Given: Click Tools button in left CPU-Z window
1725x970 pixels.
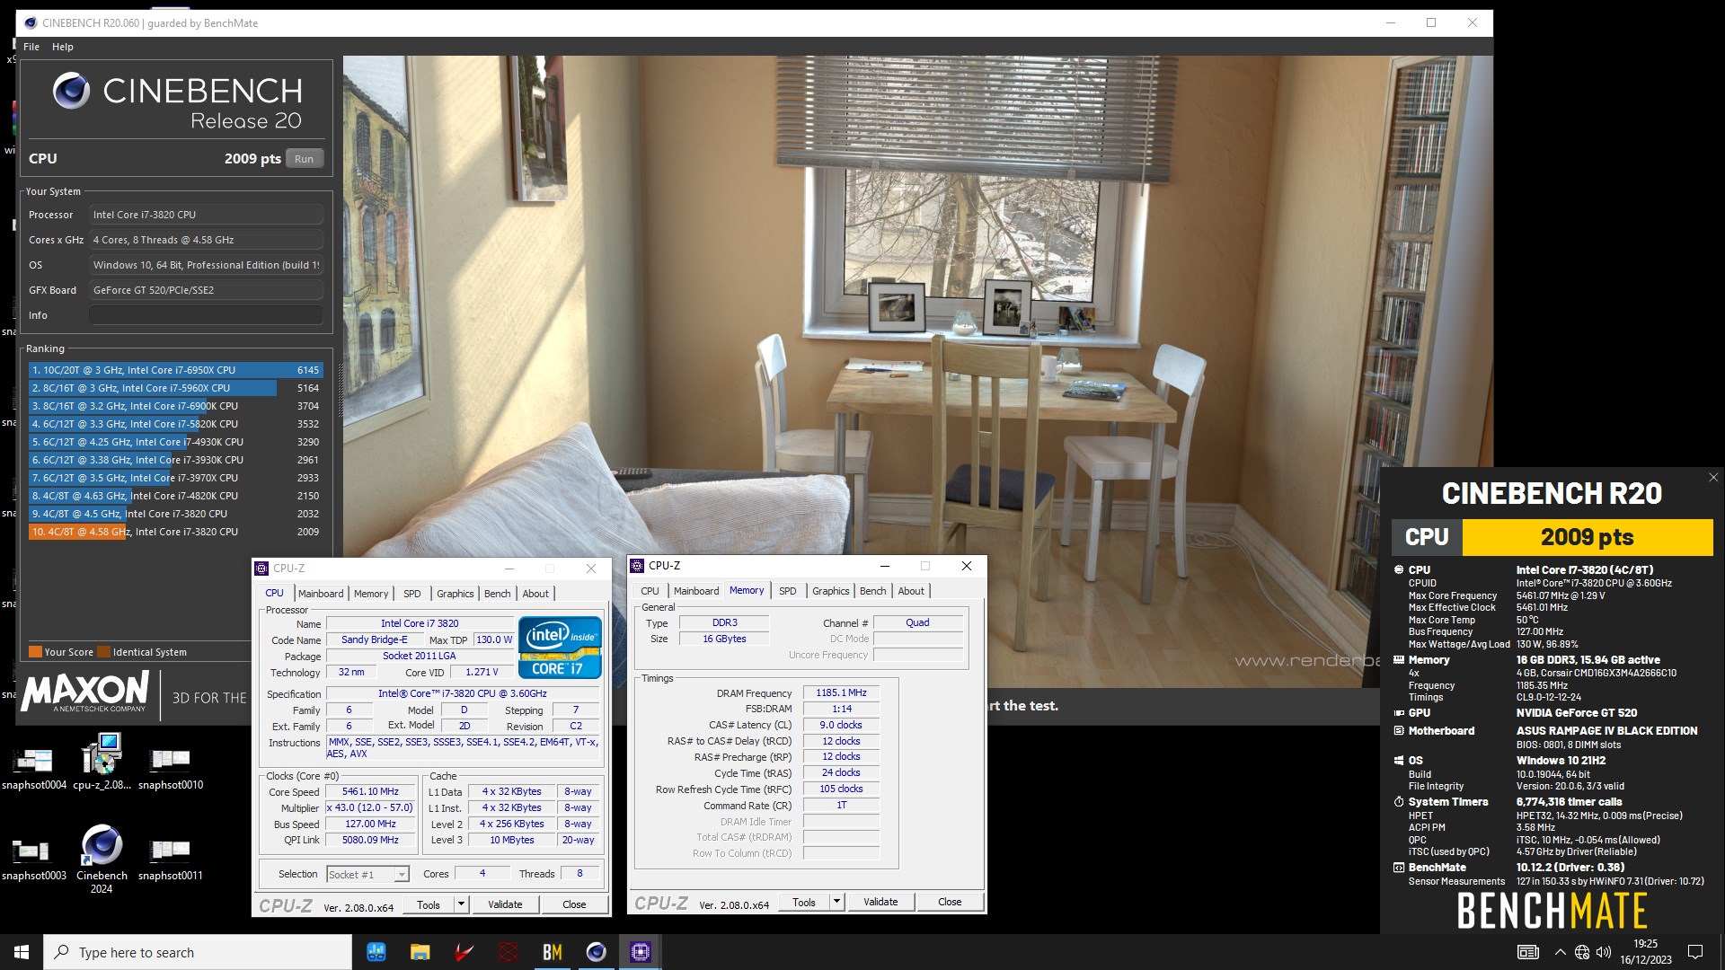Looking at the screenshot, I should (x=429, y=904).
